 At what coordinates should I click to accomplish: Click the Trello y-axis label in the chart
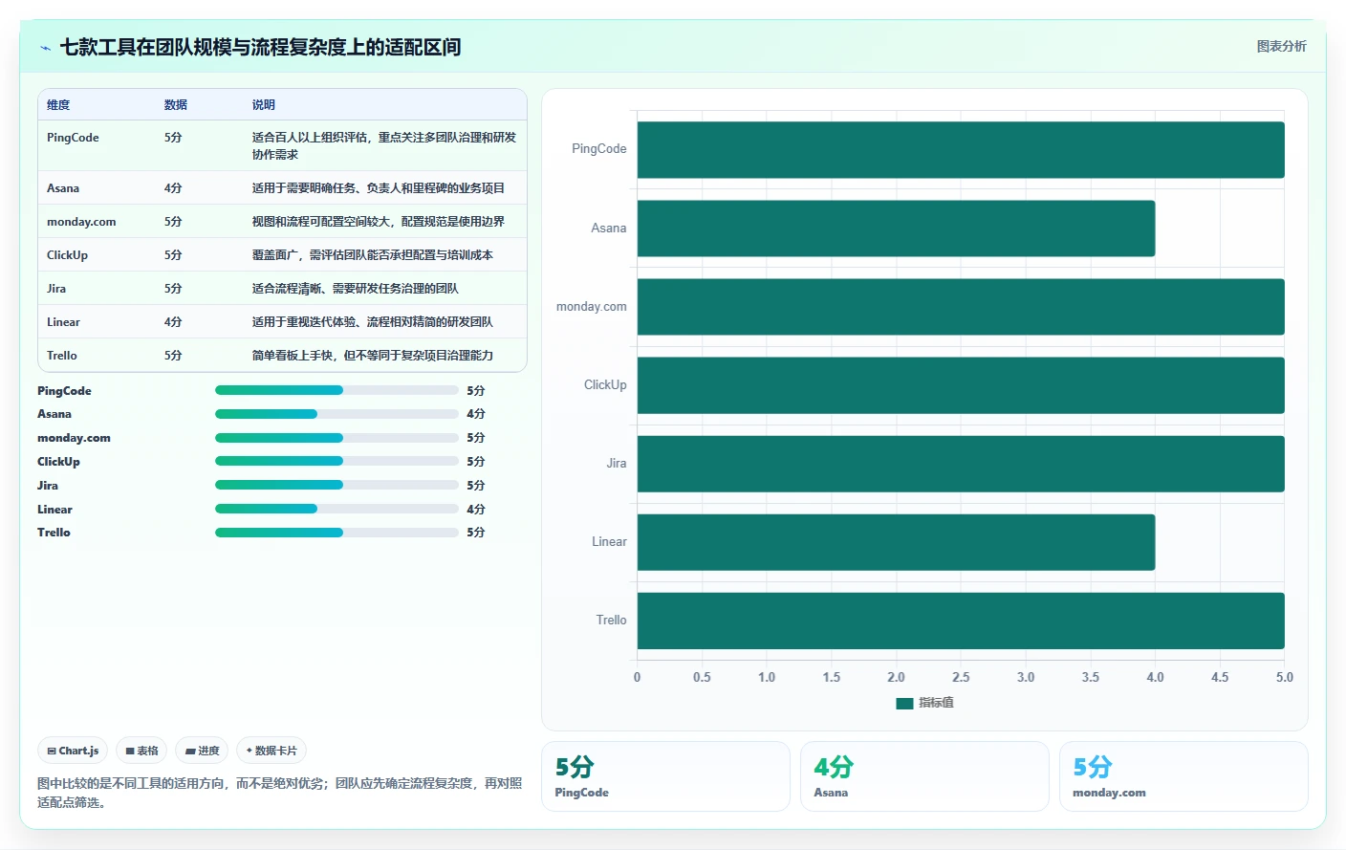coord(611,621)
